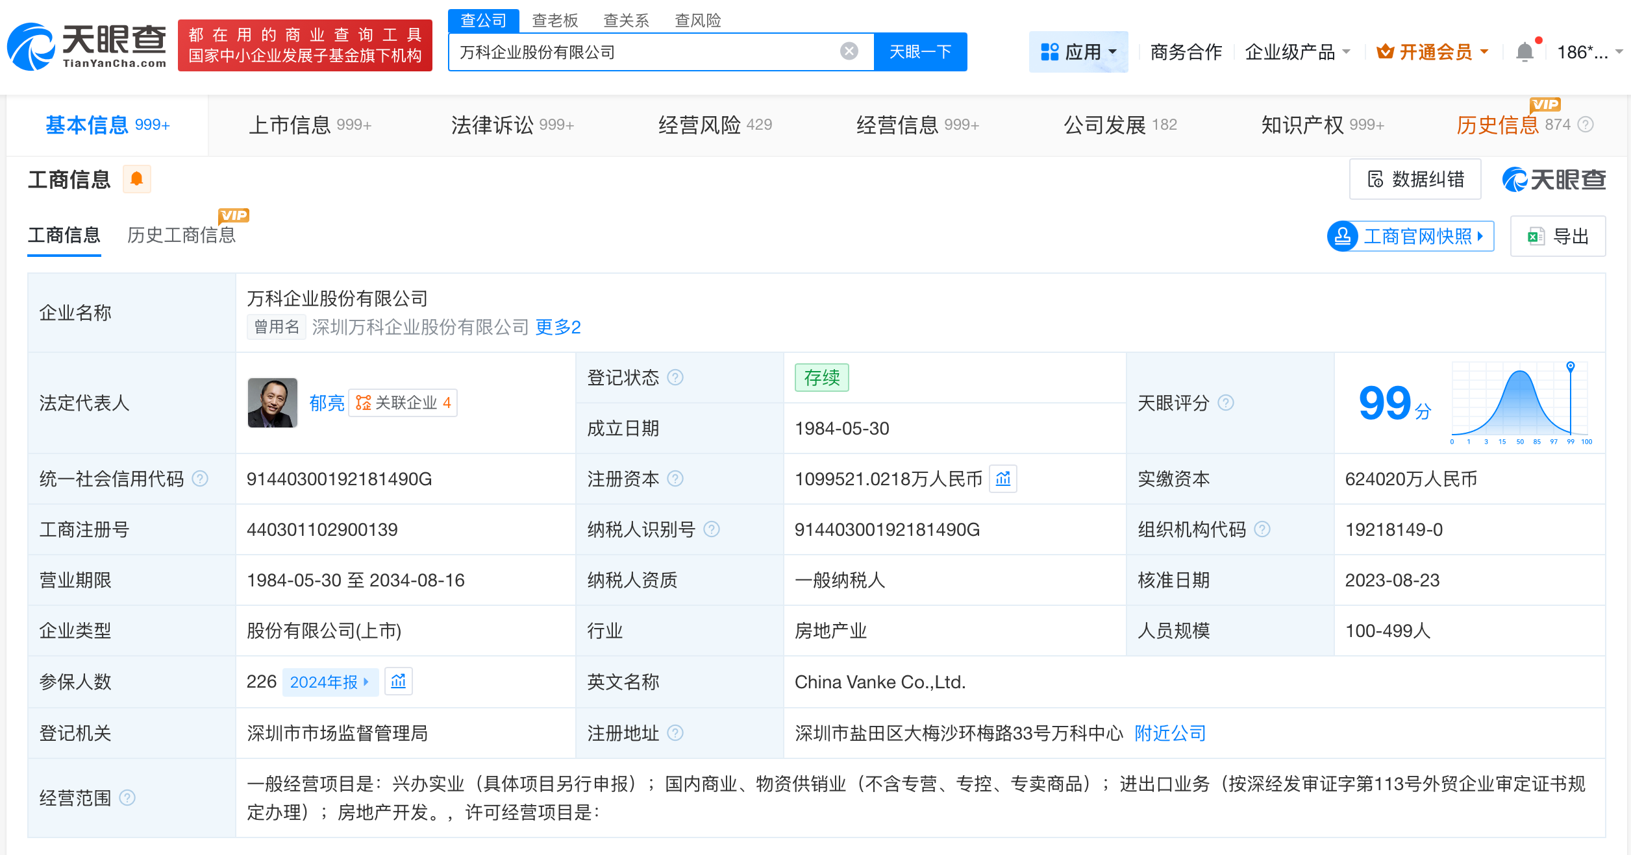Expand 更多2 to show former names
This screenshot has height=855, width=1631.
(x=557, y=328)
